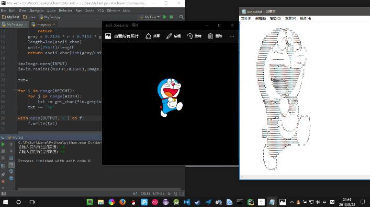Screen dimensions: 370x207
Task: Edit the image with the pencil button
Action: (173, 36)
